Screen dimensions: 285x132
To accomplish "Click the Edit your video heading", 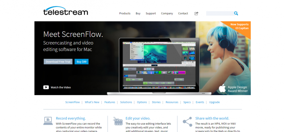I will (138, 119).
